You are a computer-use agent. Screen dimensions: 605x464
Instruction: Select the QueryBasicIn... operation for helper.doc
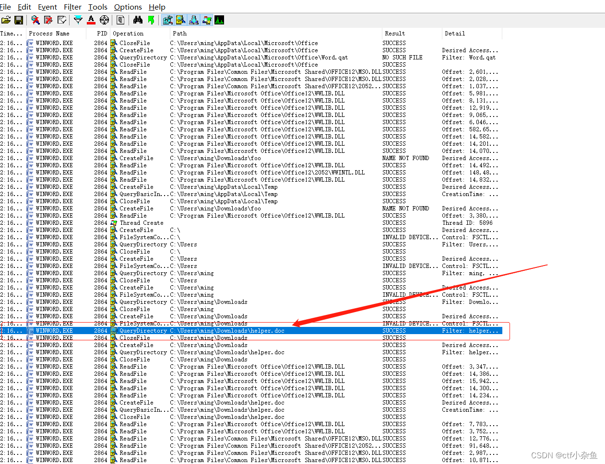pyautogui.click(x=144, y=410)
